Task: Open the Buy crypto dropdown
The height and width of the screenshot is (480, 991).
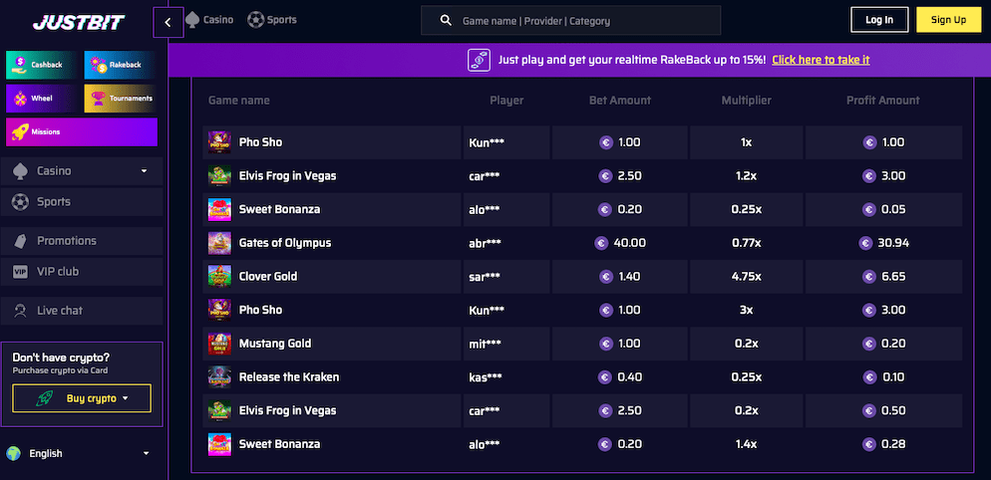Action: tap(82, 398)
